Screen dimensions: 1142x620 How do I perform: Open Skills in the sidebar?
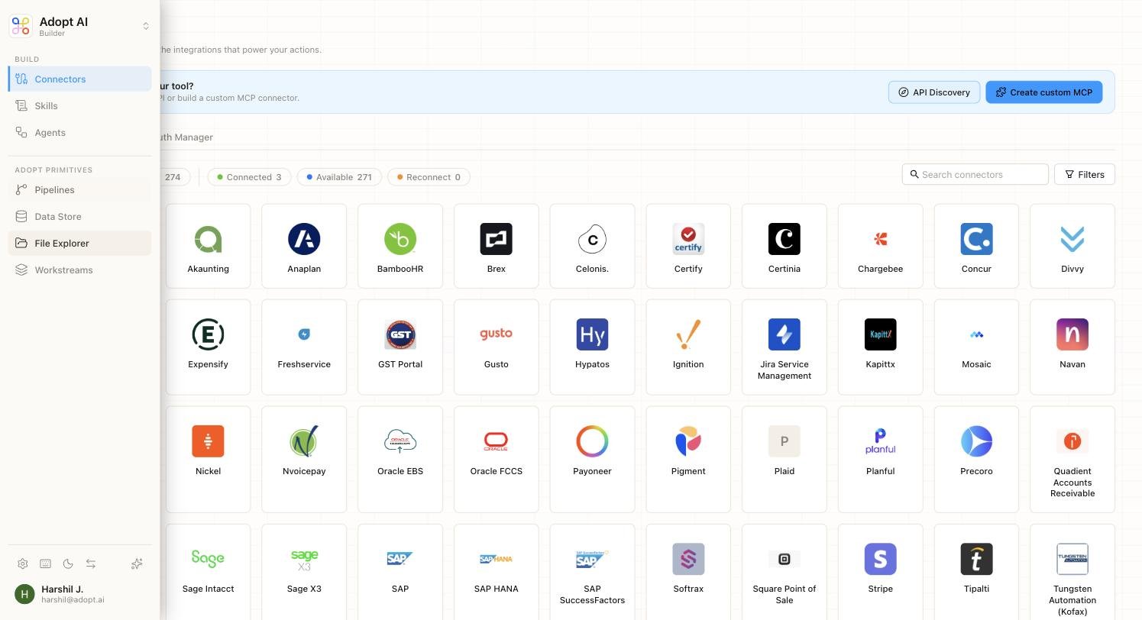pyautogui.click(x=79, y=105)
